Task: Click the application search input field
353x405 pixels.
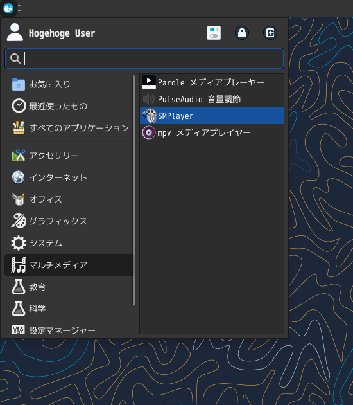Action: tap(144, 59)
